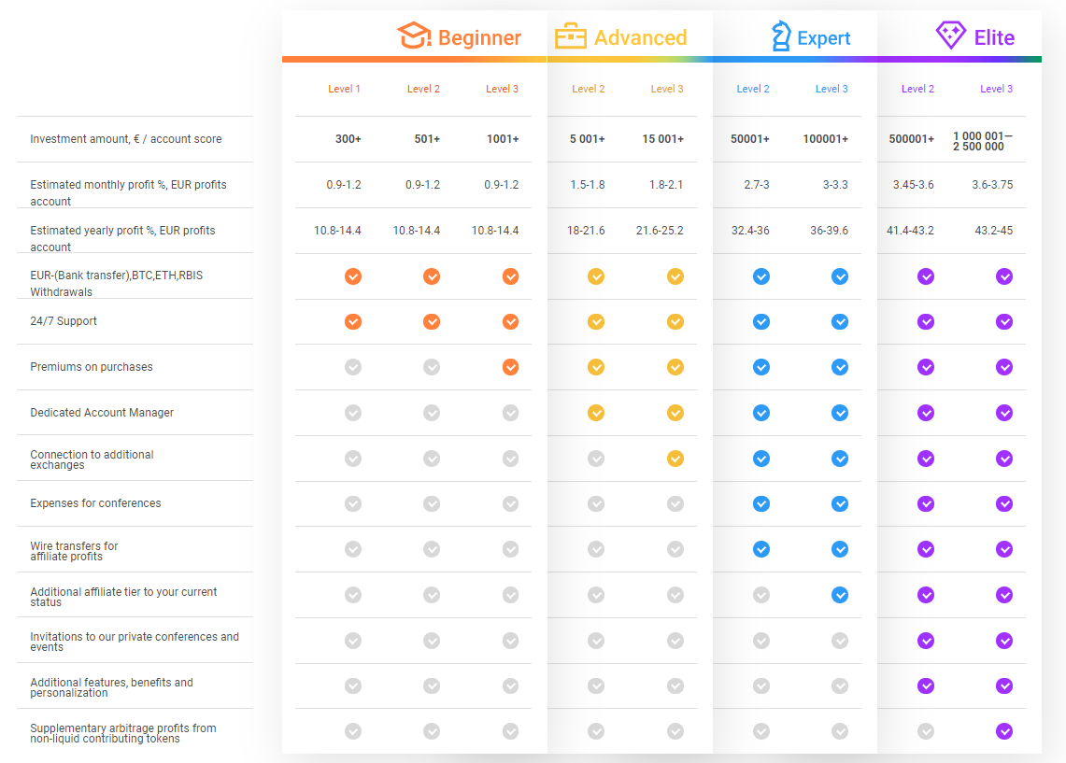1066x763 pixels.
Task: Click orange Premiums on purchases check, Beginner Level 3
Action: coord(510,367)
